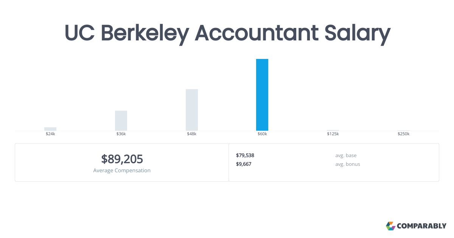This screenshot has height=238, width=454.
Task: Click the Average Compensation caption
Action: tap(122, 170)
